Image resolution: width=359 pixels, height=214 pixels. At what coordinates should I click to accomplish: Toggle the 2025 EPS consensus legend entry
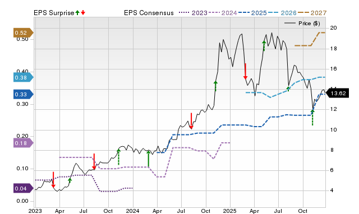click(x=252, y=13)
